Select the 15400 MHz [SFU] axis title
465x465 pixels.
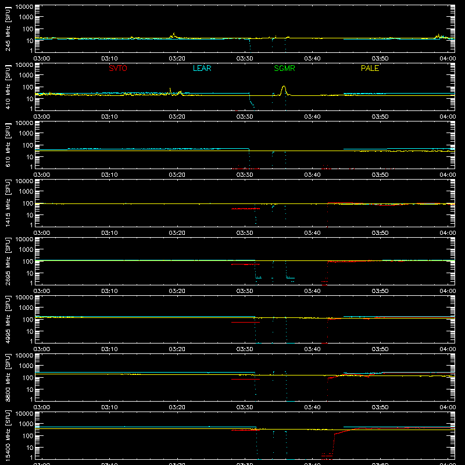point(8,435)
